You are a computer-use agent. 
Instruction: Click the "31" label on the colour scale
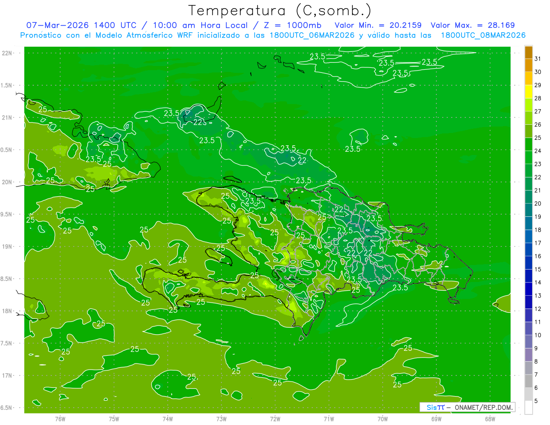538,59
